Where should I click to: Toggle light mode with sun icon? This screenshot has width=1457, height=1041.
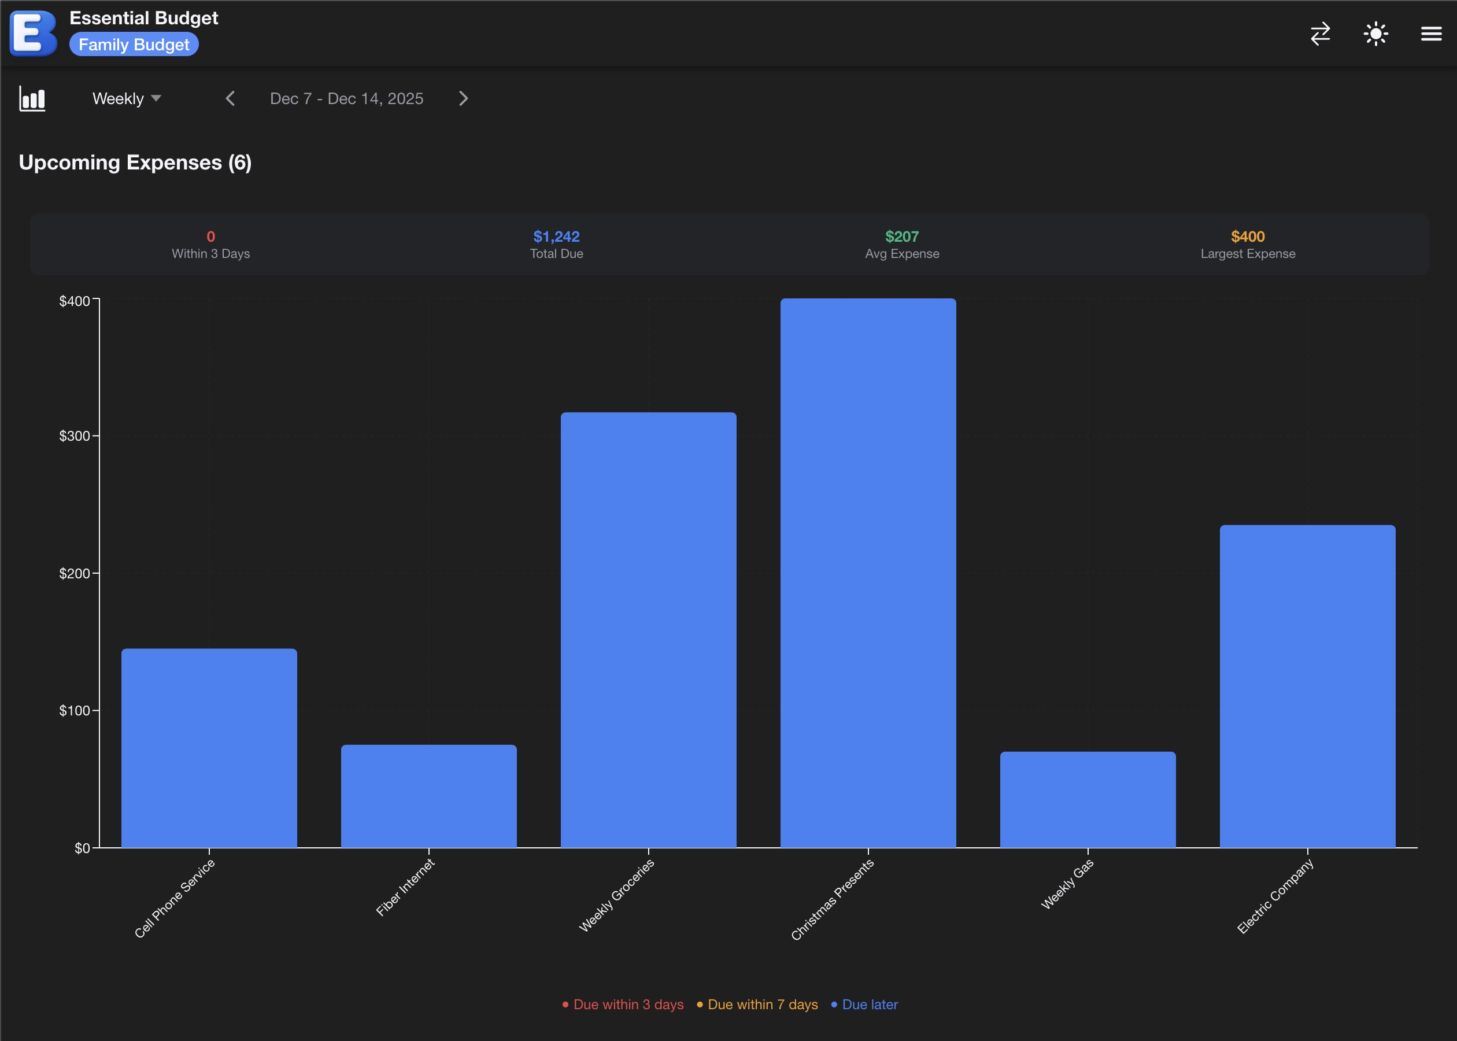click(x=1375, y=34)
